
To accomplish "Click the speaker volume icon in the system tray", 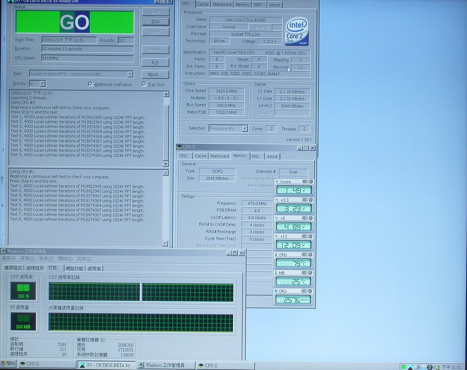I will [417, 367].
